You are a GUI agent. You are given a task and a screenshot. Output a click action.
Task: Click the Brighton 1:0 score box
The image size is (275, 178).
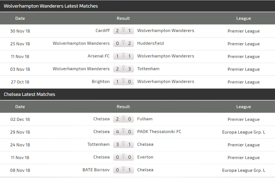[x=123, y=82]
